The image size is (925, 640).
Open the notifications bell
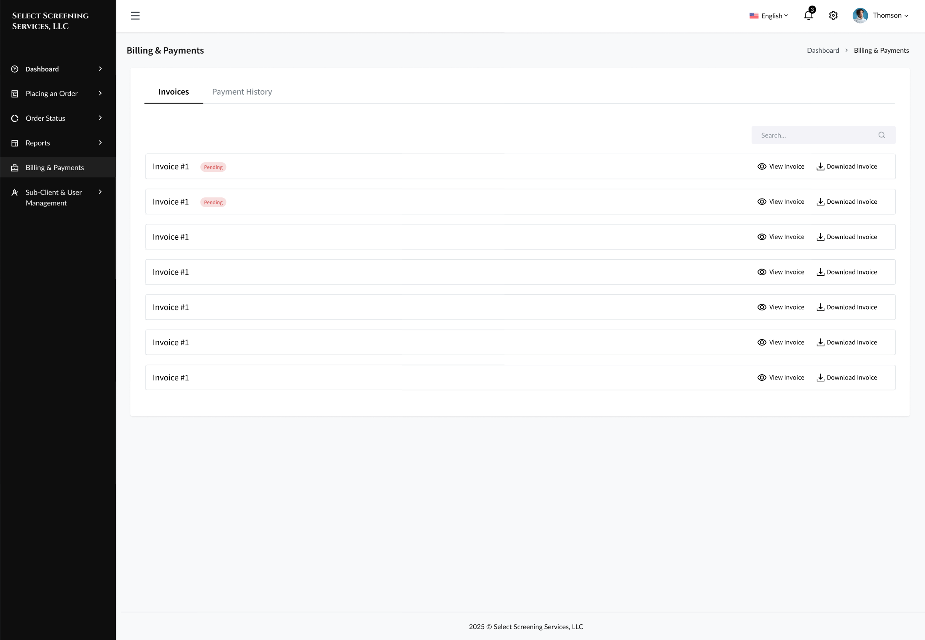[x=809, y=15]
